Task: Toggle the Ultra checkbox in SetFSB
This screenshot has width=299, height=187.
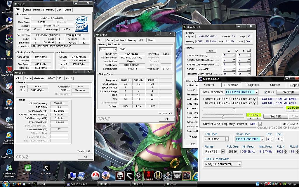Action: [x=266, y=92]
